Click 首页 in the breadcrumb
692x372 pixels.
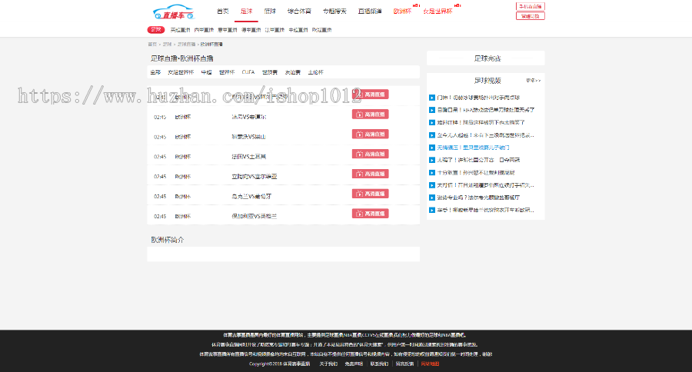tap(152, 44)
